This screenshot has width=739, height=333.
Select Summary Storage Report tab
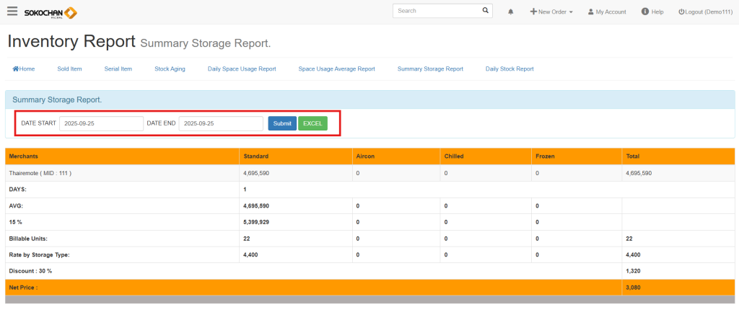pyautogui.click(x=430, y=69)
